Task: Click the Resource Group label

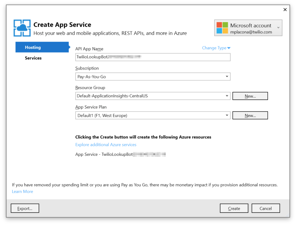Action: click(x=90, y=88)
